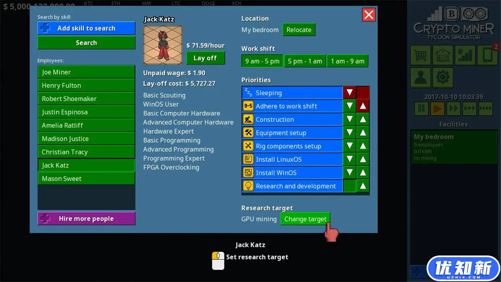The image size is (501, 282).
Task: Open the employees person icon
Action: point(420,77)
